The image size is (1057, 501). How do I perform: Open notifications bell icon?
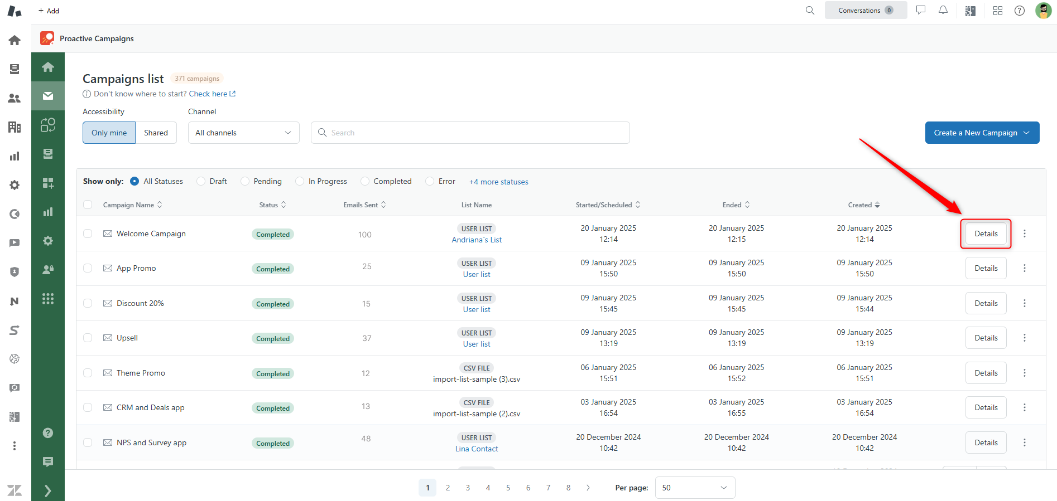point(943,10)
